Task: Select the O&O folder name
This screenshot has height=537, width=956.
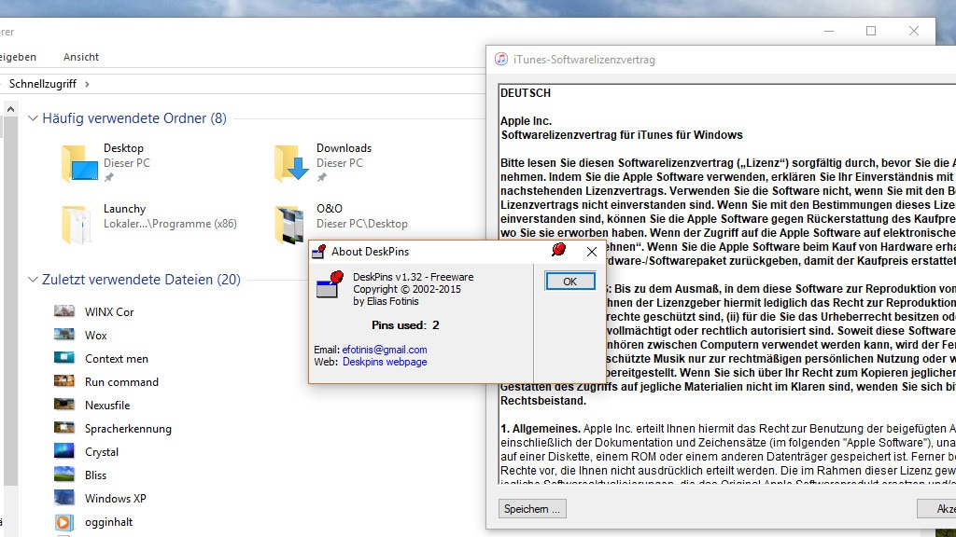Action: pos(330,208)
